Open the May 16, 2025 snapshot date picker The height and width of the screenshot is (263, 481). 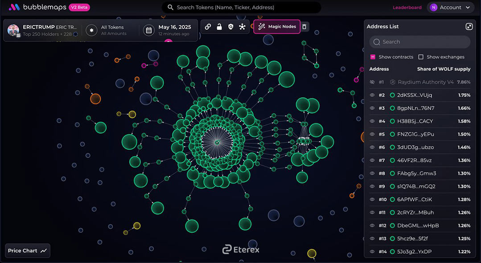[x=168, y=30]
